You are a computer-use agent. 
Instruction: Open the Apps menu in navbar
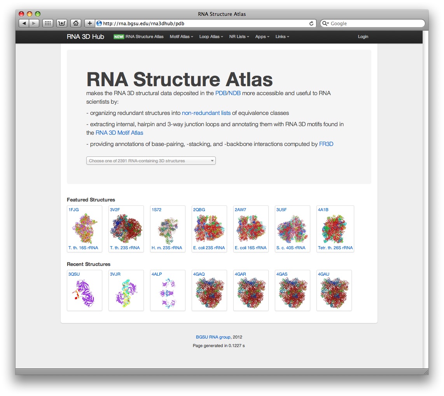click(x=262, y=36)
